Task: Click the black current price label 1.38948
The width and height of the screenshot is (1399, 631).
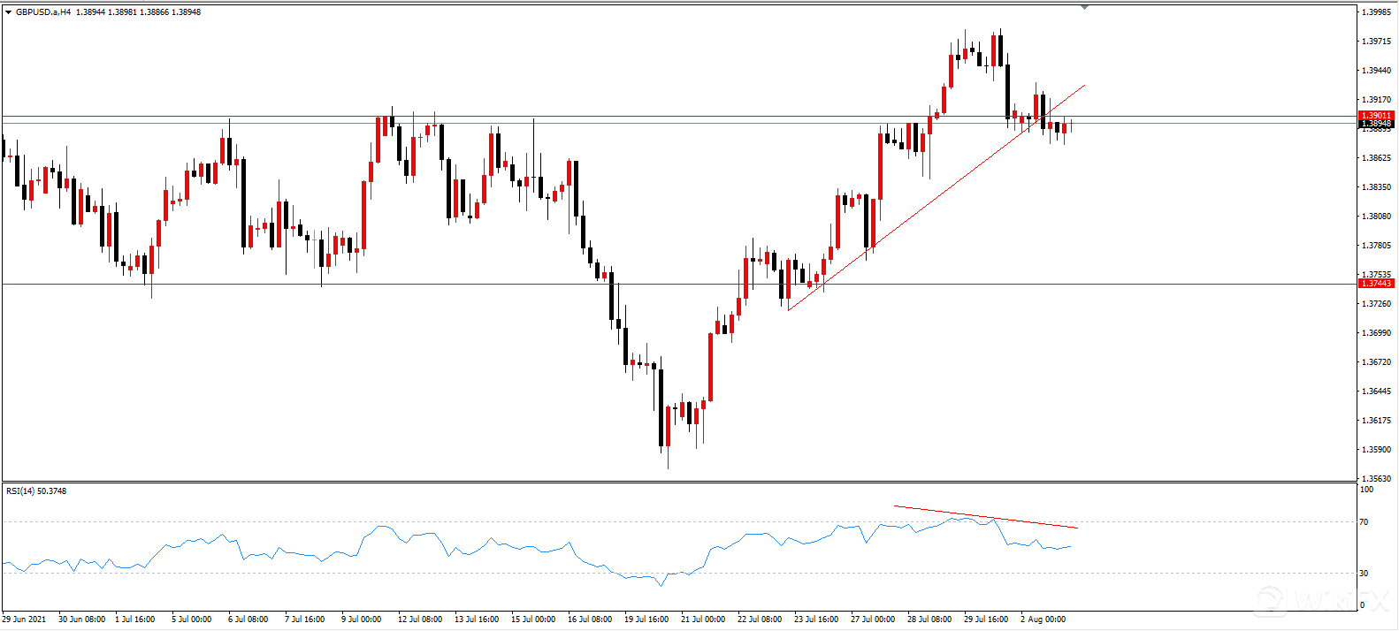Action: 1376,125
